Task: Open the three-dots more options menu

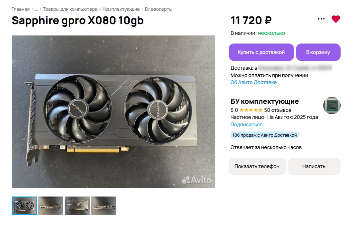Action: coord(321,19)
